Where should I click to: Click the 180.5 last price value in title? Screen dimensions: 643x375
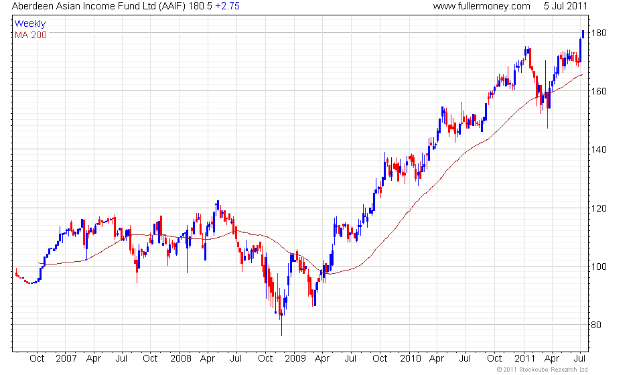(200, 6)
